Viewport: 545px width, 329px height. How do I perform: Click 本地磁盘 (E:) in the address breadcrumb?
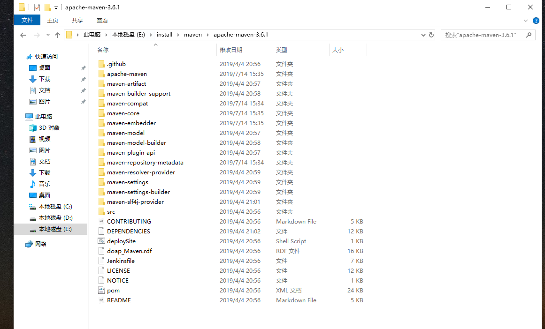(x=128, y=35)
